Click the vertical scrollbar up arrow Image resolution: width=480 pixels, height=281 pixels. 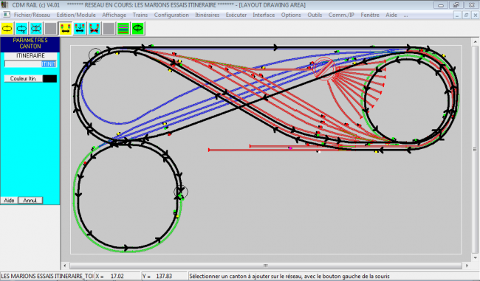[475, 41]
